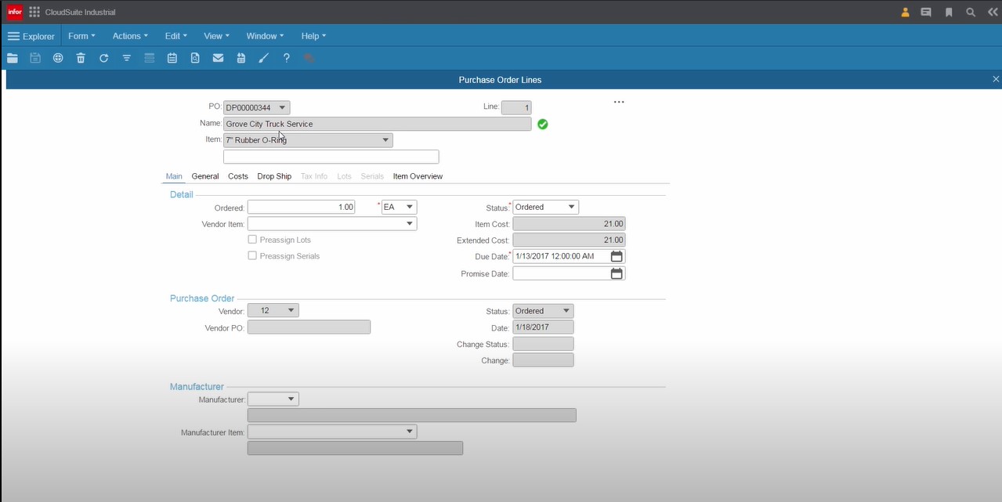Expand the Manufacturer Item dropdown

point(409,432)
